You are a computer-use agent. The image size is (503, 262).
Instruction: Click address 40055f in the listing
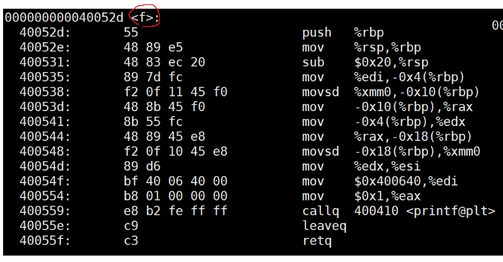[45, 241]
